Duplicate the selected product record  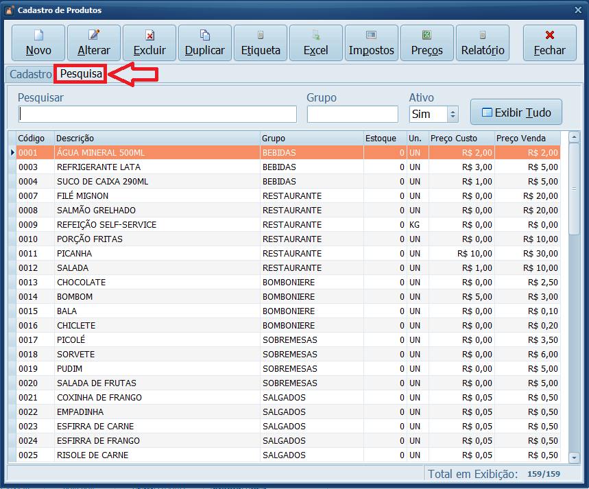(204, 43)
